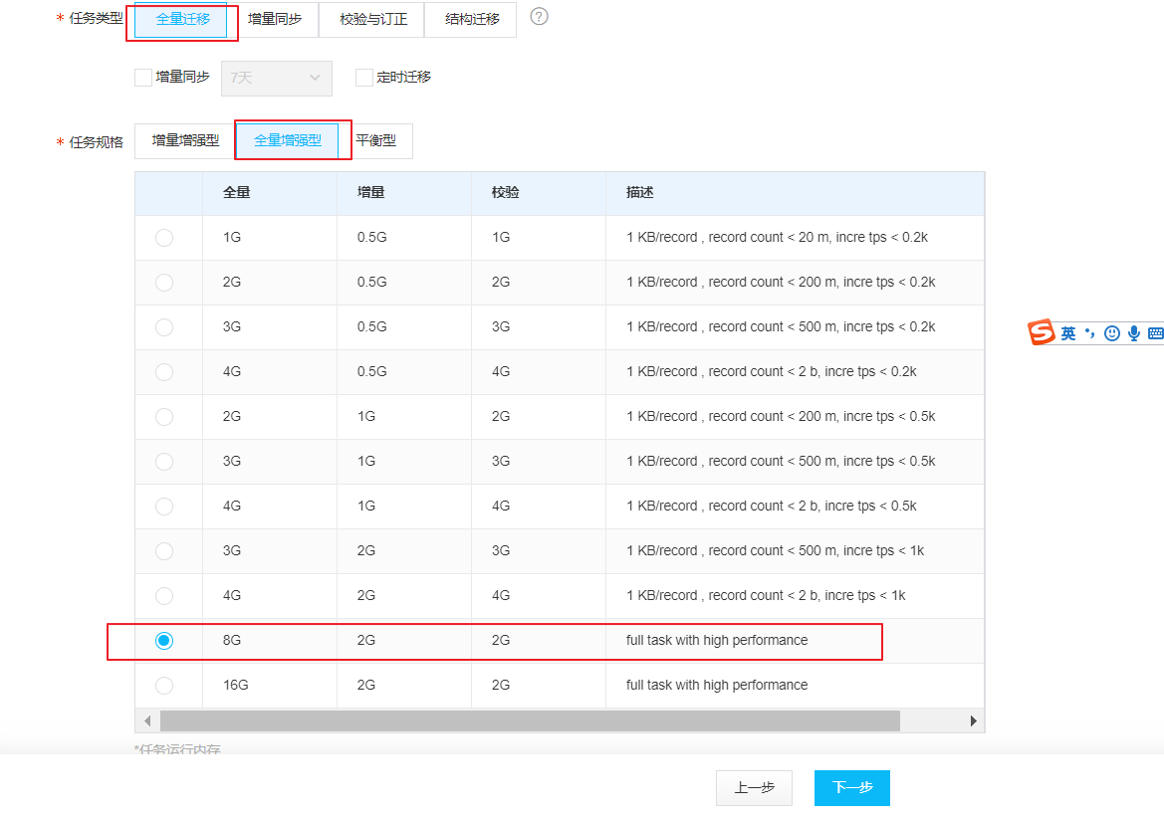The width and height of the screenshot is (1164, 818).
Task: Select radio for record count < 500 m, tps < 0.5k row
Action: pyautogui.click(x=164, y=462)
